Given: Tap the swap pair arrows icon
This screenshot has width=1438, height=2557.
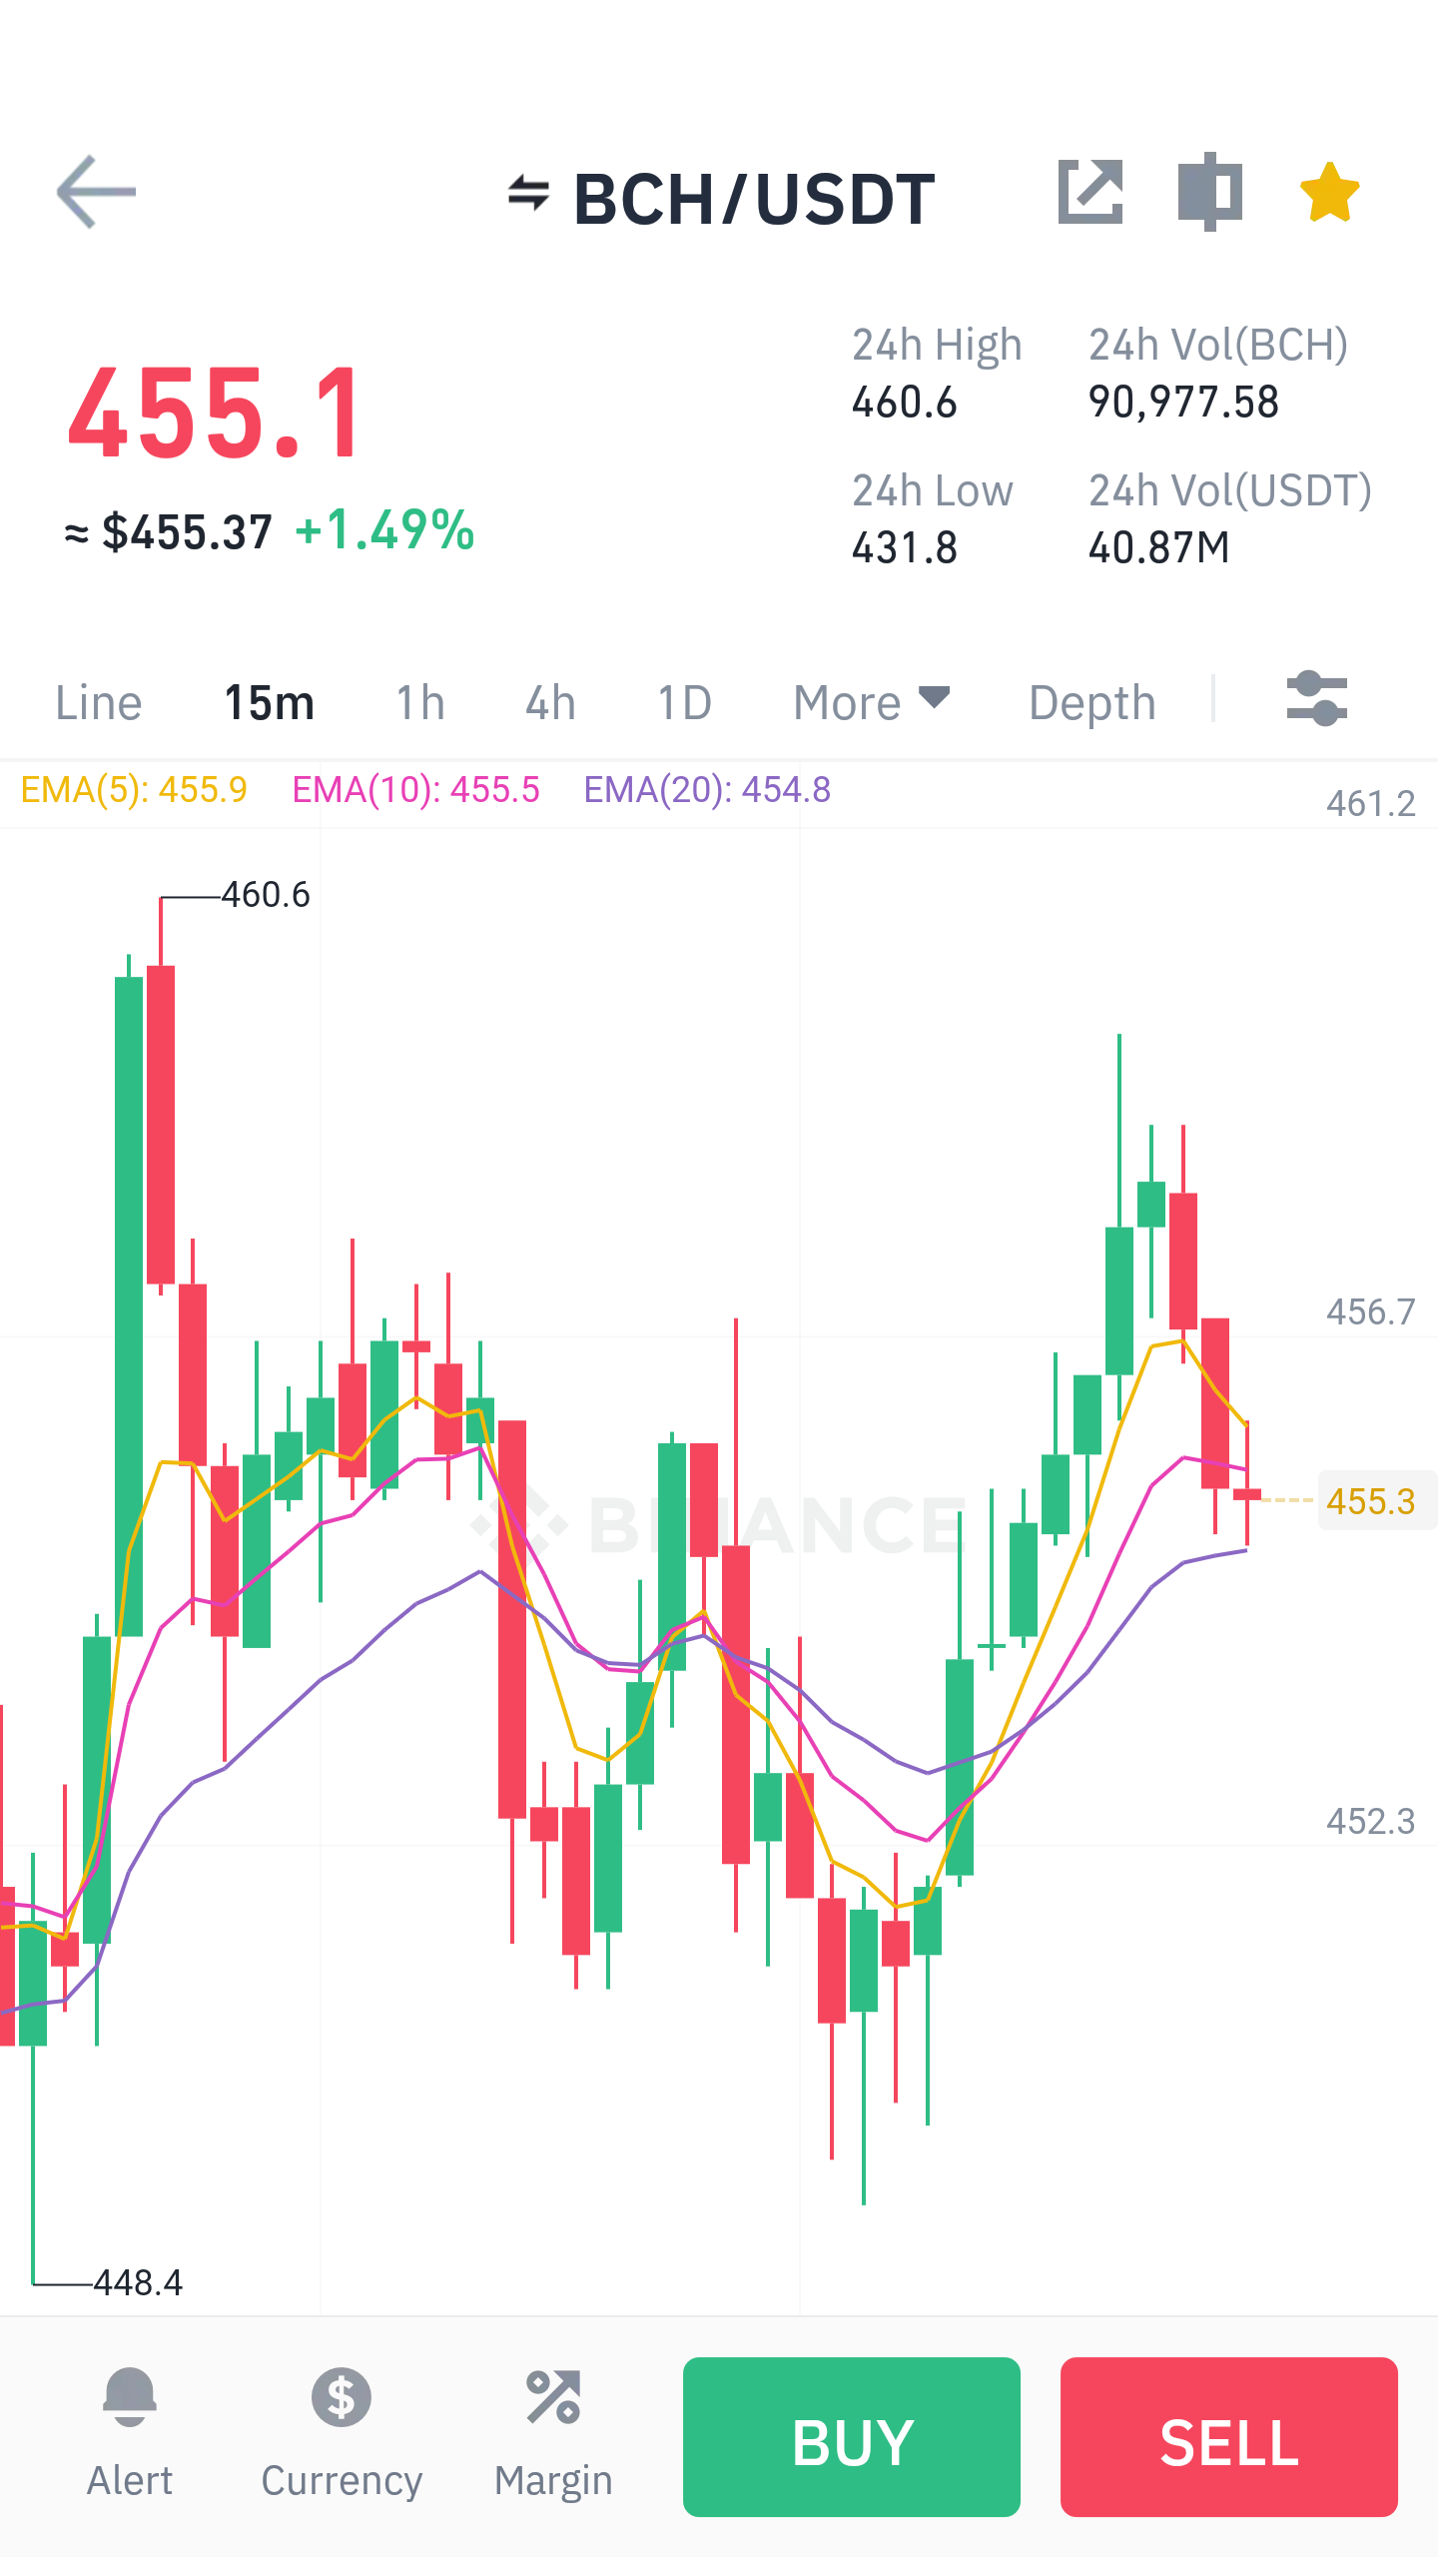Looking at the screenshot, I should click(x=528, y=193).
